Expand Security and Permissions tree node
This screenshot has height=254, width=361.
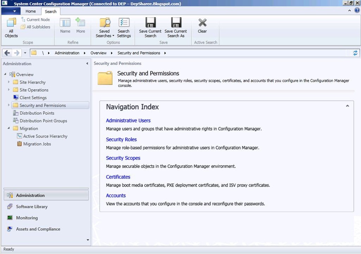pyautogui.click(x=9, y=105)
